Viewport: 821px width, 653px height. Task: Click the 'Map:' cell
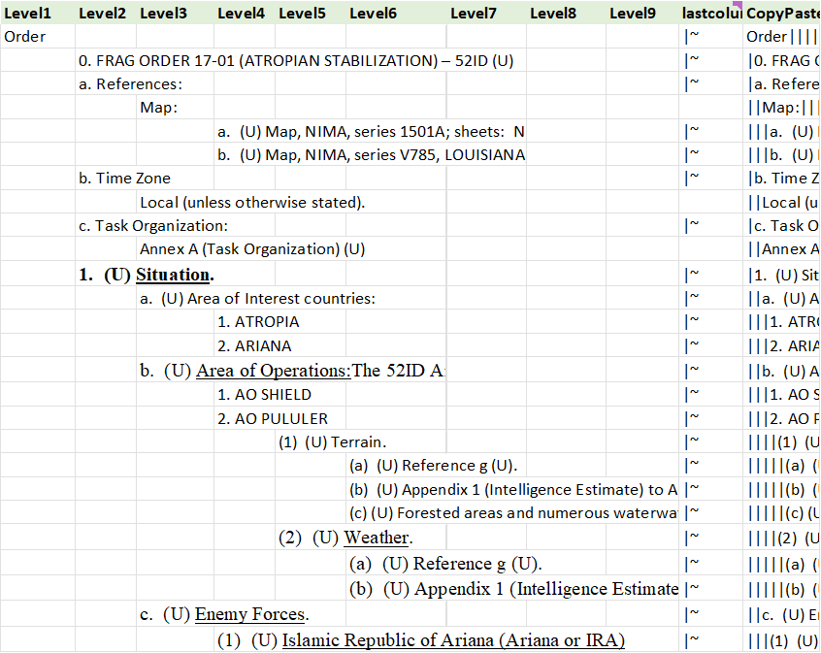175,108
